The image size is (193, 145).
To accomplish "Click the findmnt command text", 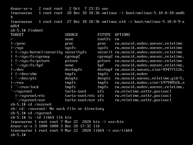I will click(35, 30).
